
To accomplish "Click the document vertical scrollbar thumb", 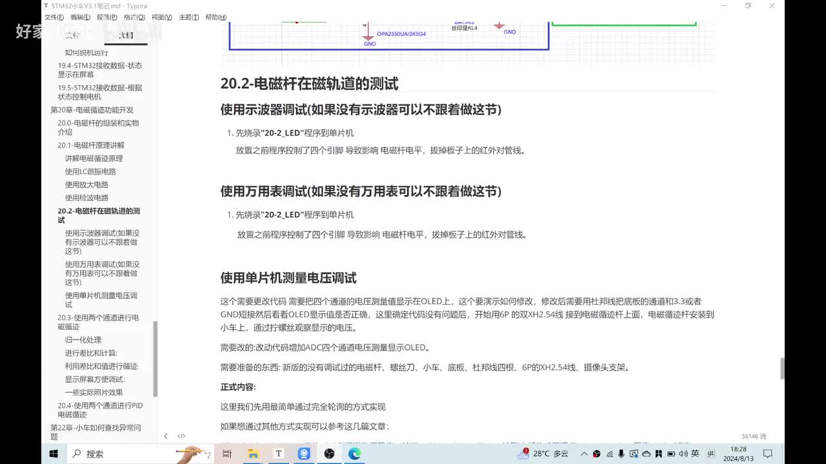I will [782, 369].
